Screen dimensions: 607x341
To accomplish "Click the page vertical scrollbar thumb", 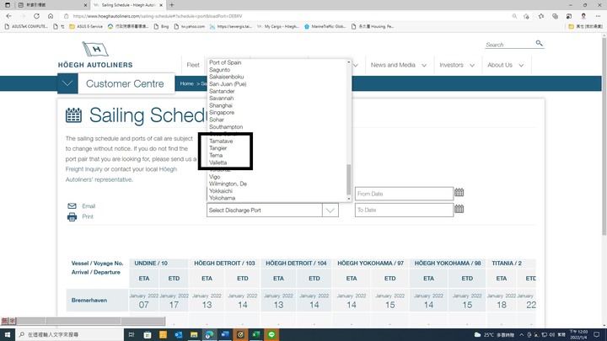I will (x=604, y=136).
